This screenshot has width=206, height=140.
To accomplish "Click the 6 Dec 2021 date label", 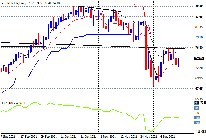I will (168, 137).
